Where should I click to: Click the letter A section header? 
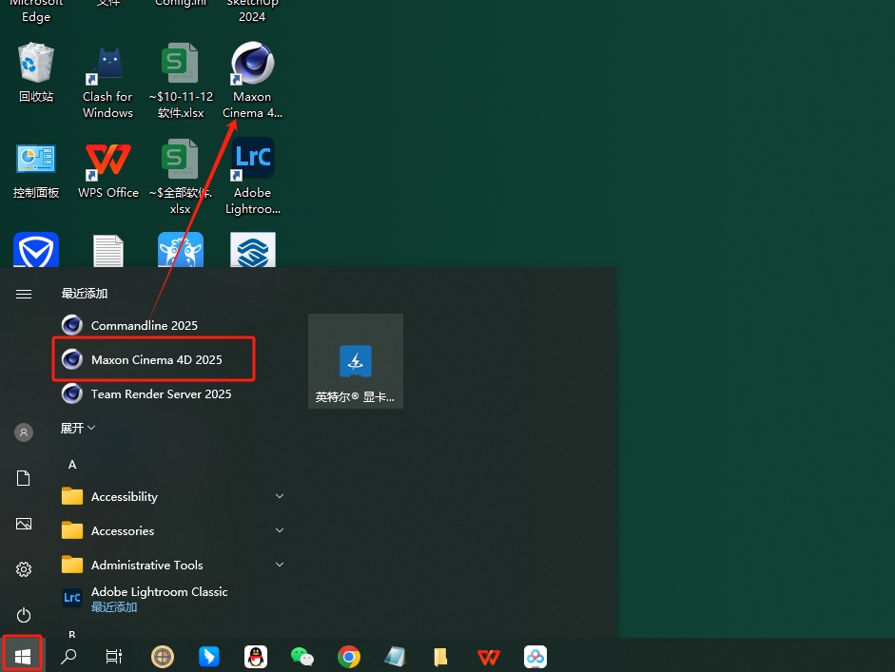[x=72, y=465]
